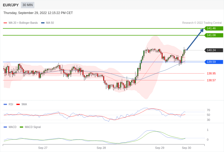Viewport: 224px width, 152px height.
Task: Click the RSI legend label
Action: 11,104
